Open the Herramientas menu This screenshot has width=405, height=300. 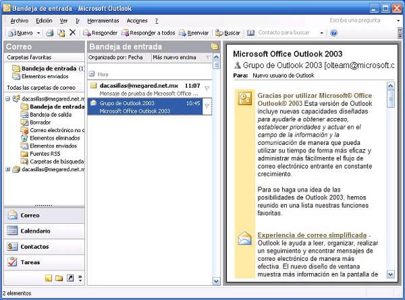point(103,21)
